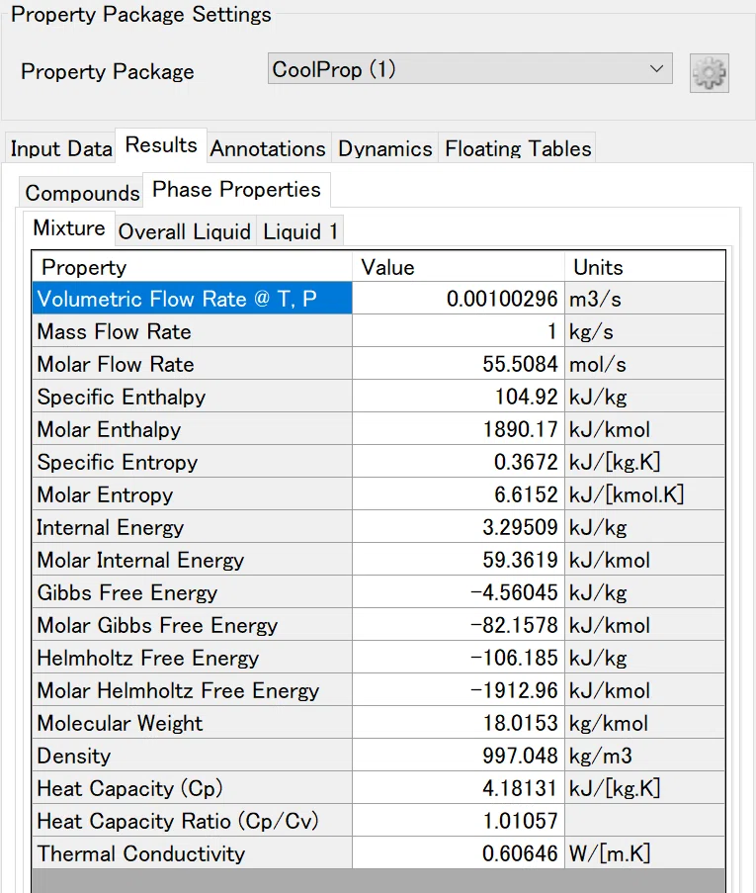Click the Units column header
Viewport: 756px width, 893px height.
coord(645,267)
